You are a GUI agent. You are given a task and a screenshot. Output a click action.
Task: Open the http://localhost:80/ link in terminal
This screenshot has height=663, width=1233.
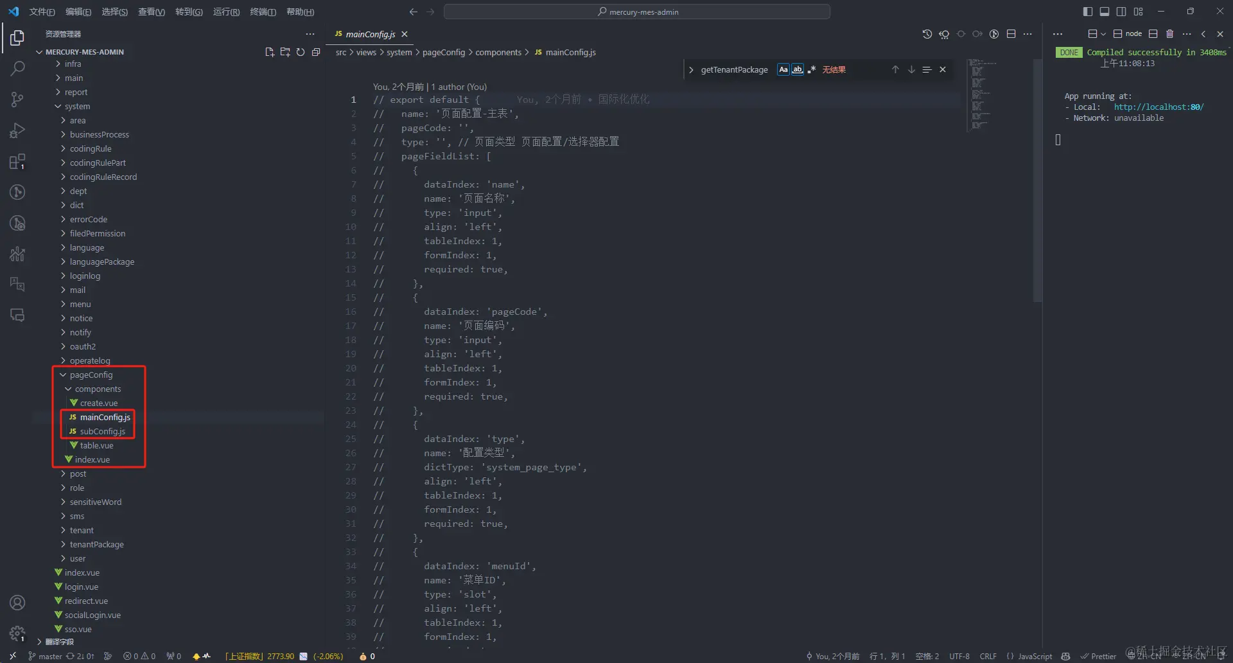click(x=1159, y=107)
